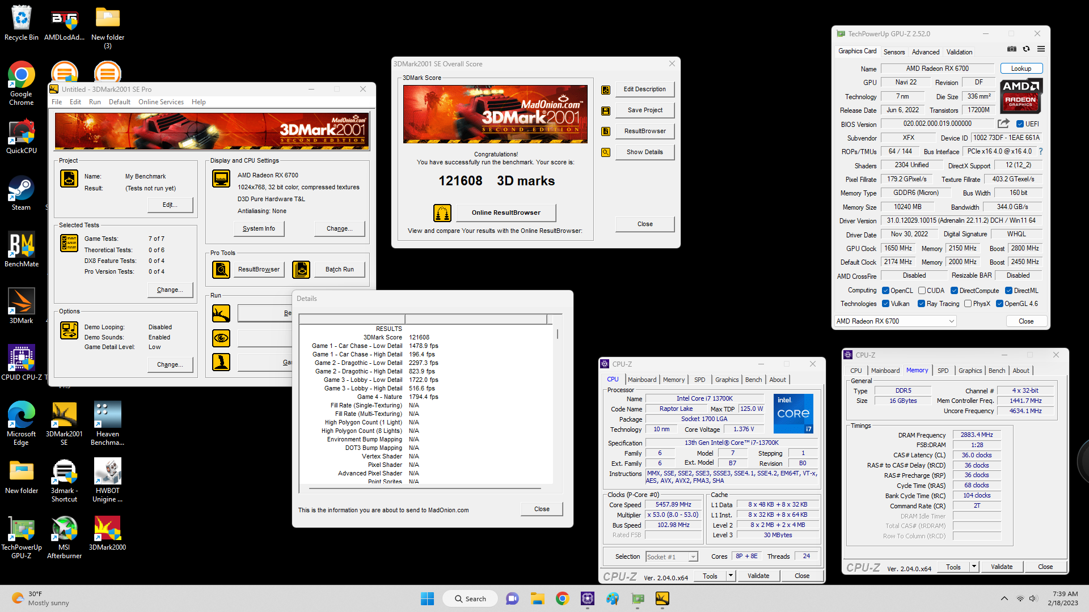Open the Socket #1 selection dropdown
1089x612 pixels.
click(672, 557)
